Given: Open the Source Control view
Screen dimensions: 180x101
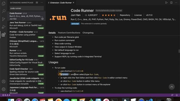Looking at the screenshot, I should [x=4, y=19].
